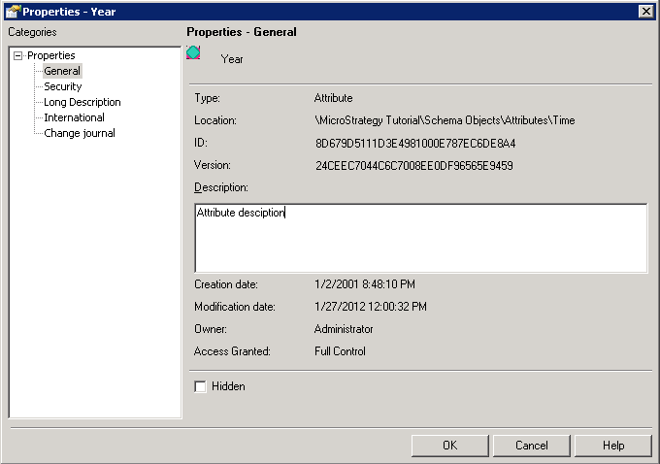Switch to the International category
660x464 pixels.
point(74,117)
